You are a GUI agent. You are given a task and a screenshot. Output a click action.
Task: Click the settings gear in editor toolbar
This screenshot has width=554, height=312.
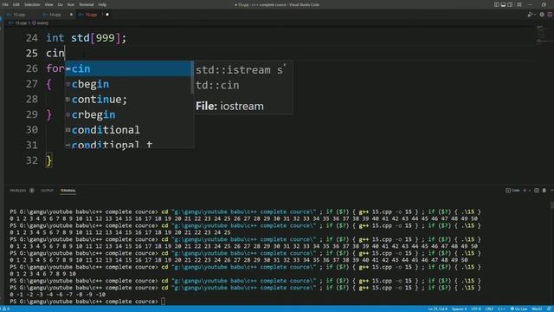pos(542,15)
